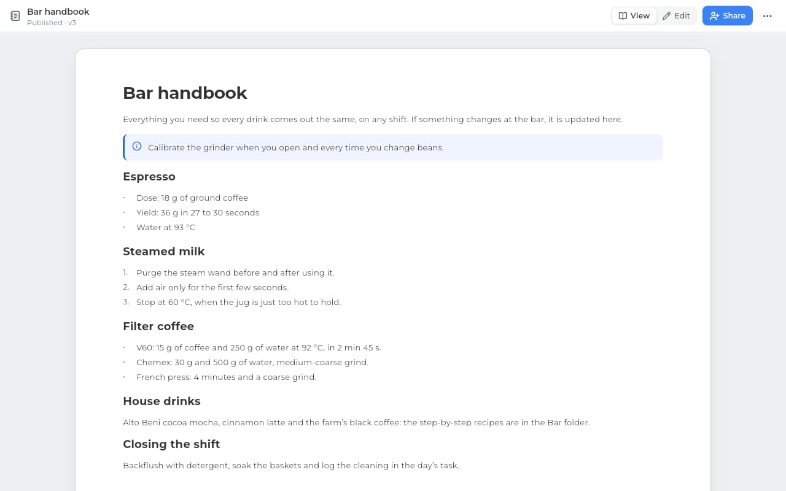Click the callout text about calibrating the grinder

(296, 147)
